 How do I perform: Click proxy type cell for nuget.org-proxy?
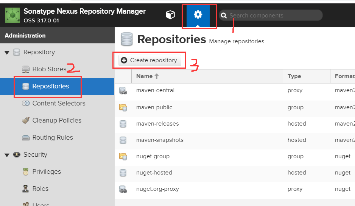[x=295, y=189]
